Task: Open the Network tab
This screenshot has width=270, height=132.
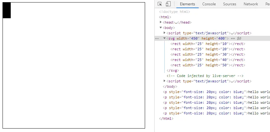Action: [251, 4]
